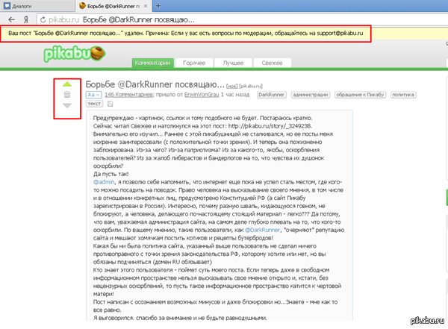Open author profile ErwinVonGrau

click(x=202, y=95)
